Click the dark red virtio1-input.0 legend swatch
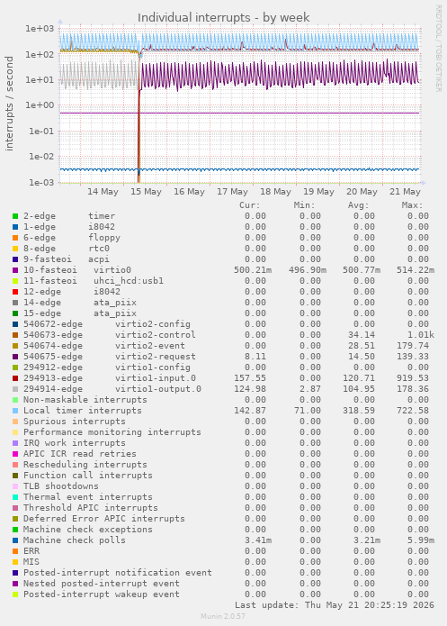This screenshot has width=447, height=626. click(15, 378)
